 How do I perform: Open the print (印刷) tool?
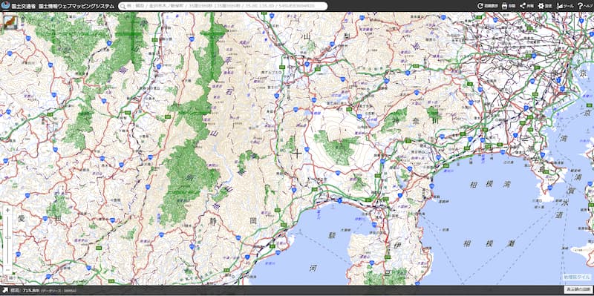(x=509, y=6)
